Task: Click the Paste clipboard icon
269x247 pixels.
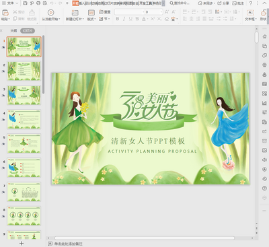Action: click(x=5, y=13)
